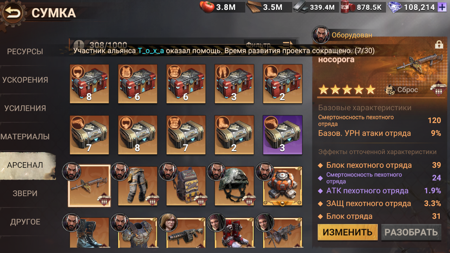This screenshot has width=450, height=253.
Task: Tap the five-star rating bar
Action: [347, 90]
